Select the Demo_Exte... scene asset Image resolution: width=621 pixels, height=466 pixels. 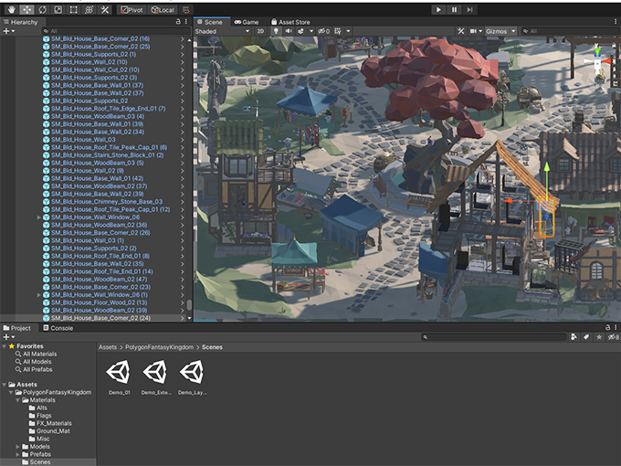155,376
